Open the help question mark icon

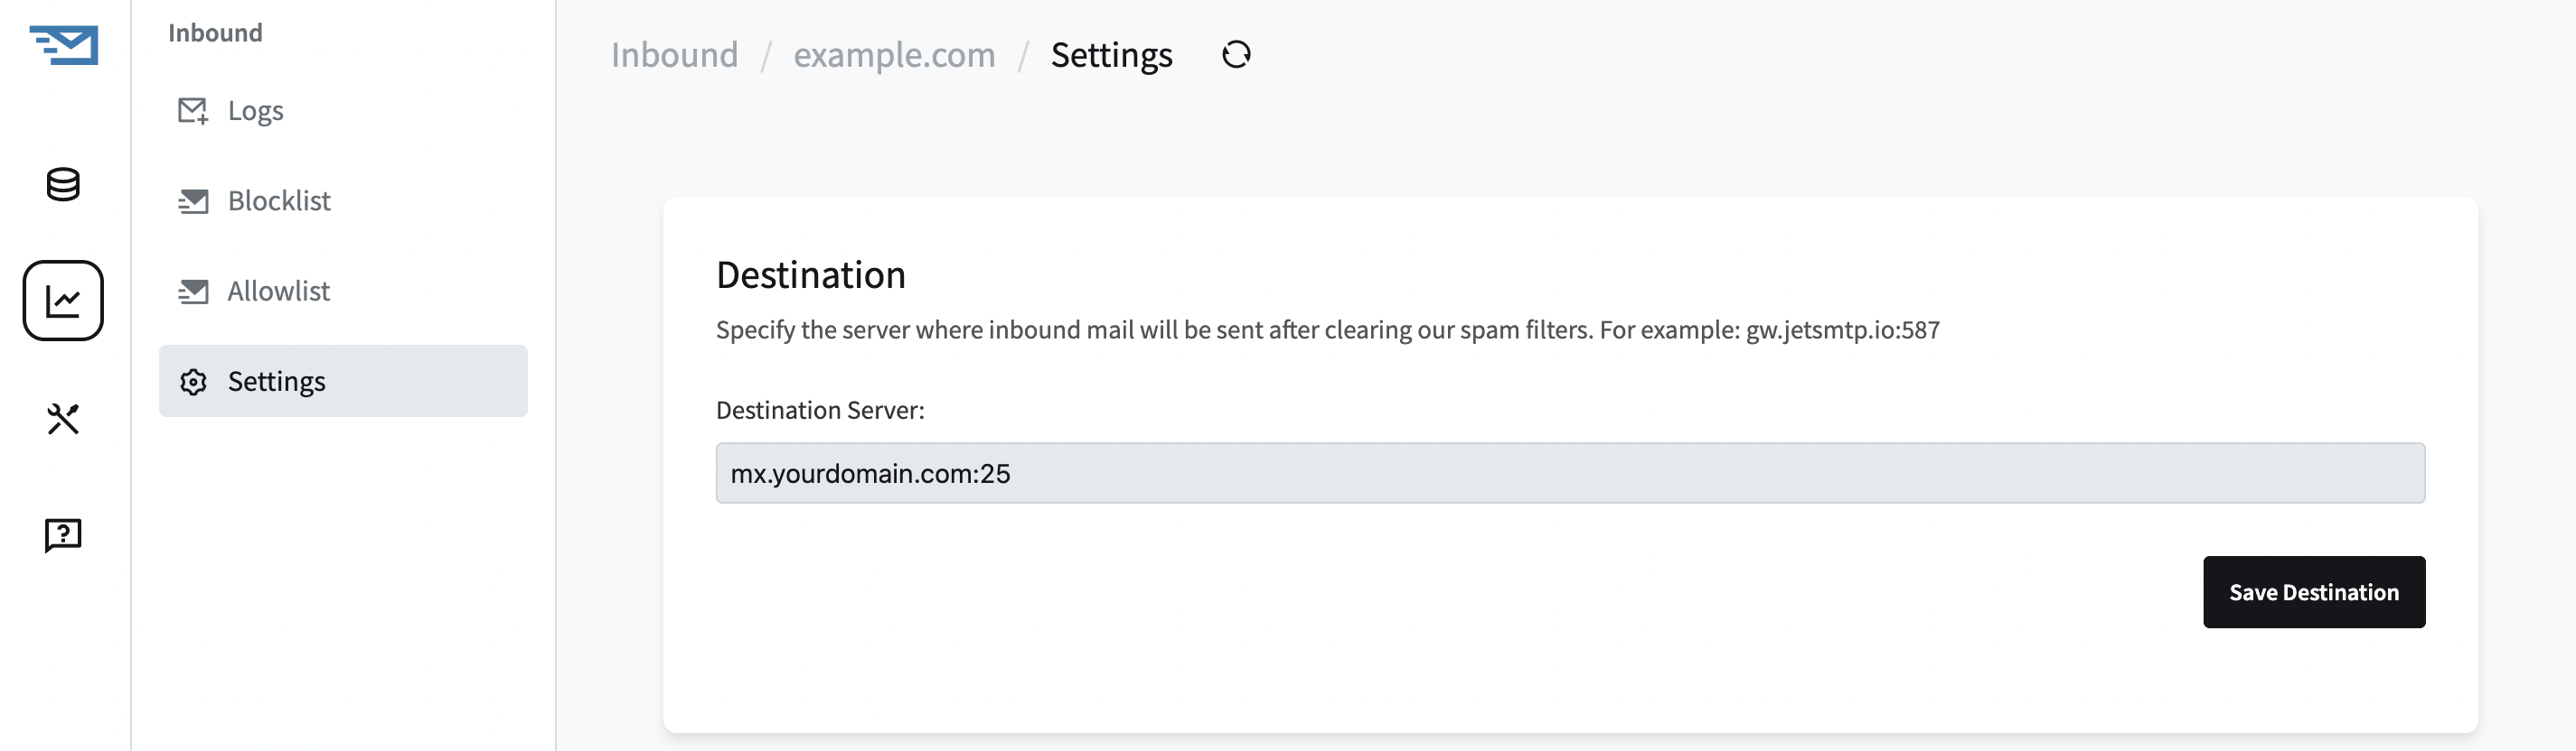click(63, 536)
